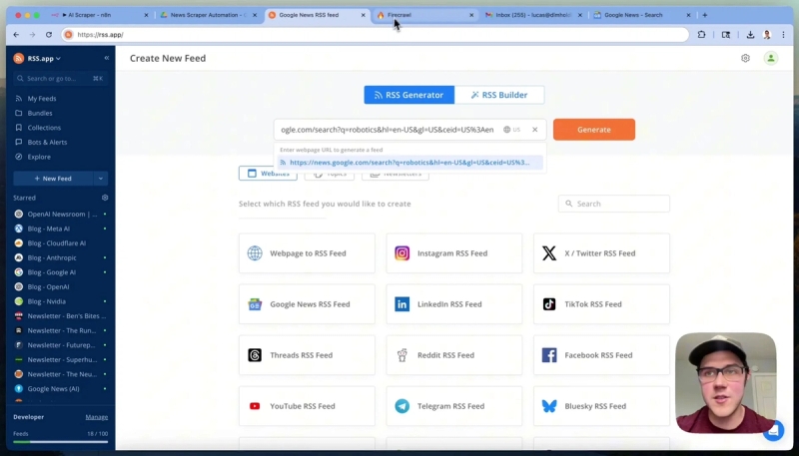Clear the URL field with X

534,130
